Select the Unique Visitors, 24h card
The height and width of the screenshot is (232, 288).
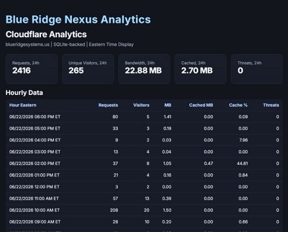tap(88, 69)
